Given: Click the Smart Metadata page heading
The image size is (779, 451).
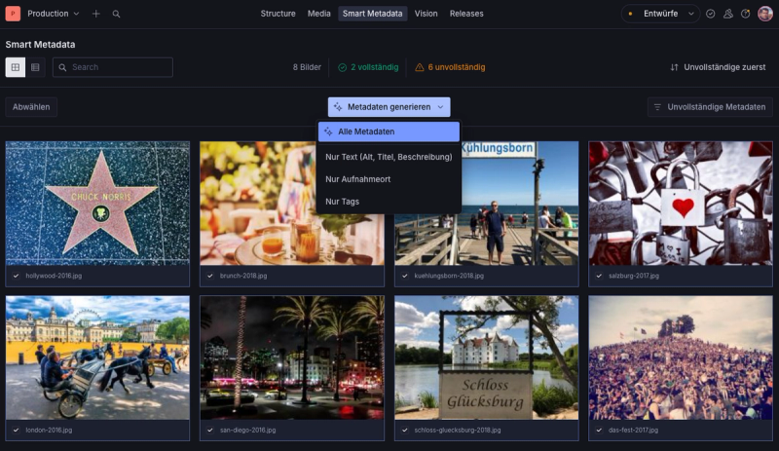Looking at the screenshot, I should (40, 44).
